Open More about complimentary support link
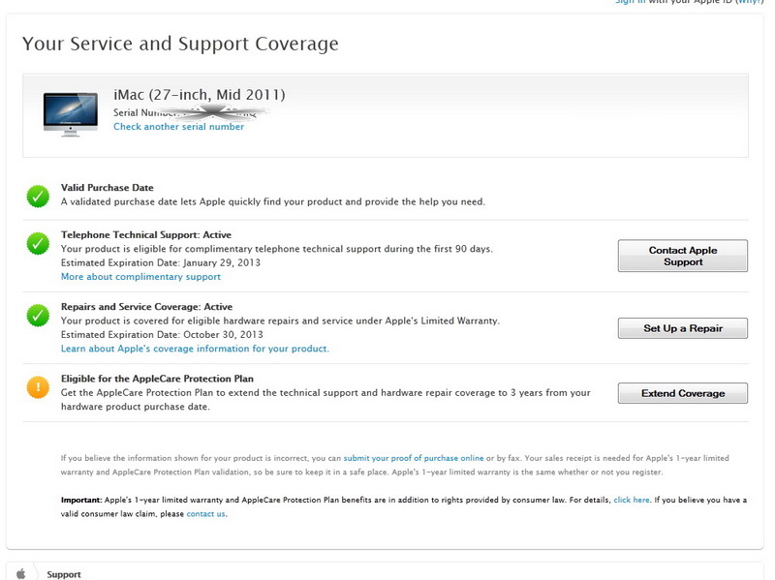This screenshot has height=580, width=775. coord(140,277)
